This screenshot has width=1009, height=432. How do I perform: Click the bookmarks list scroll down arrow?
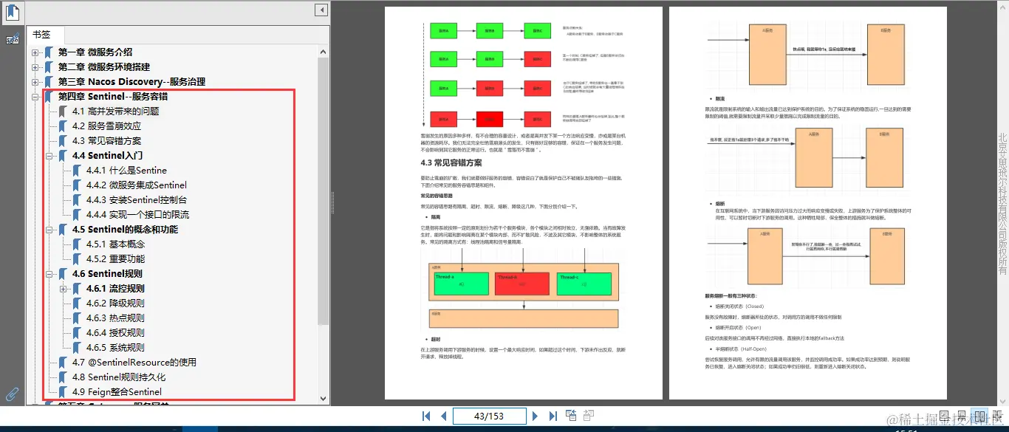[323, 397]
